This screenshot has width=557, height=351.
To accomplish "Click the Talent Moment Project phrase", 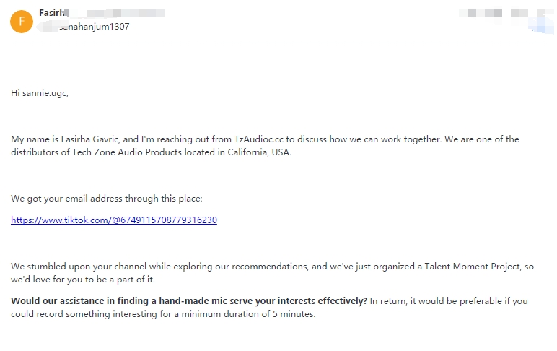I will click(x=472, y=266).
